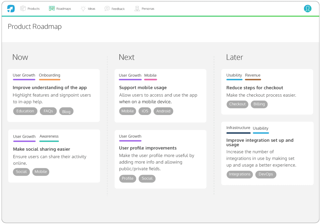The image size is (321, 224).
Task: Click Social tag in User profile improvements card
Action: pos(147,178)
